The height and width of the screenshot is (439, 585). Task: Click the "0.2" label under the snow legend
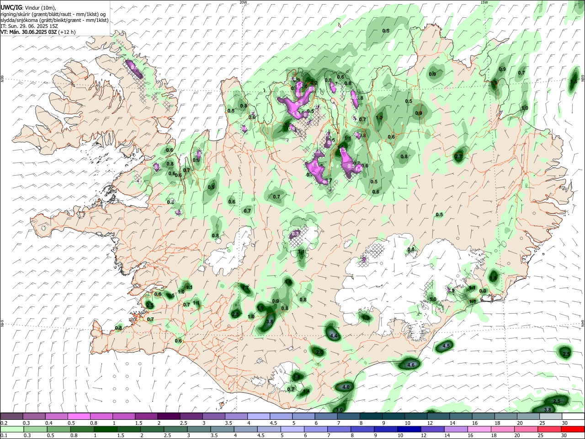(4, 423)
